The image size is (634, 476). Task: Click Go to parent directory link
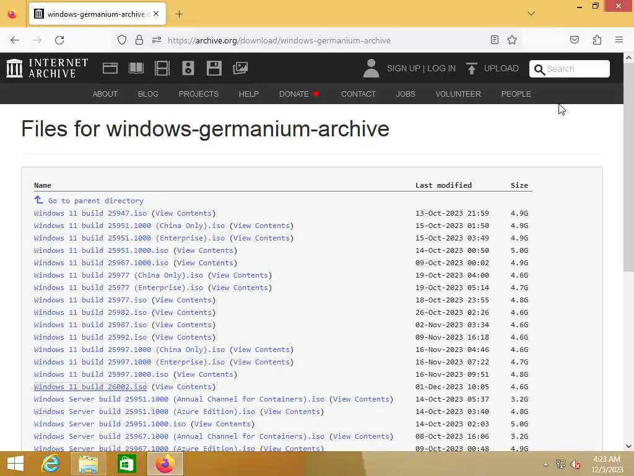coord(96,201)
